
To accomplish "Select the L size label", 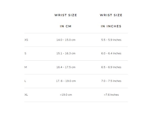I will (x=25, y=81).
